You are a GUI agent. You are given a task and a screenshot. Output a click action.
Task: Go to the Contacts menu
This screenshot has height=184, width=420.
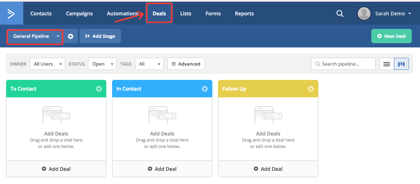[41, 14]
